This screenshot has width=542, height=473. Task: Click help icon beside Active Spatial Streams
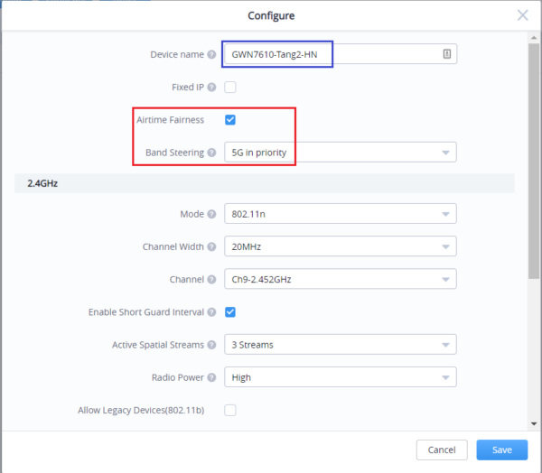(211, 345)
